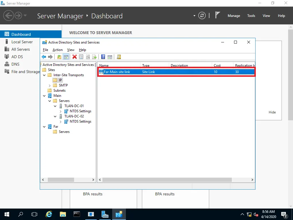Open the Windows Start menu

[7, 214]
